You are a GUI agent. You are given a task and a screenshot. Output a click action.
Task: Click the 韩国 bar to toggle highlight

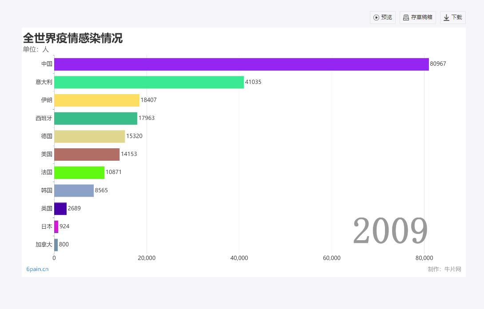(73, 190)
